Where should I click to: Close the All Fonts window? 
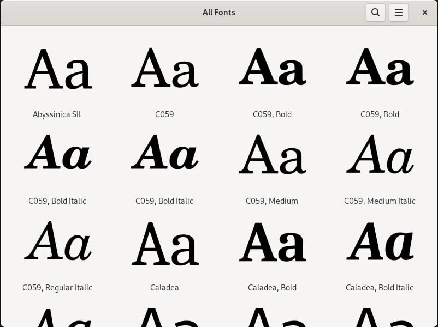[424, 13]
